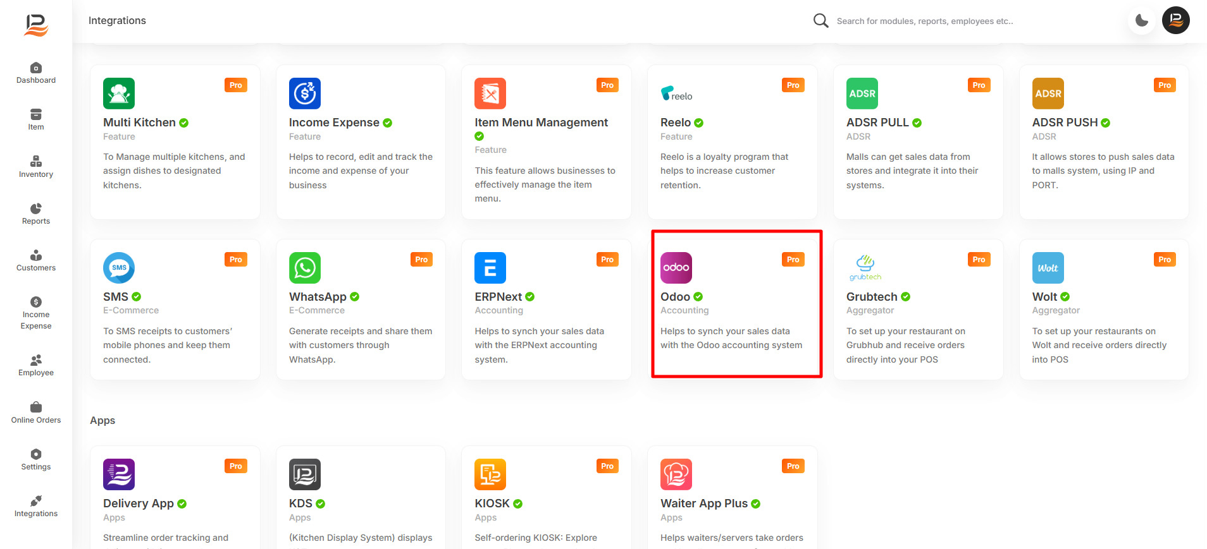Open the SMS integration icon
Viewport: 1207px width, 549px height.
[x=119, y=268]
